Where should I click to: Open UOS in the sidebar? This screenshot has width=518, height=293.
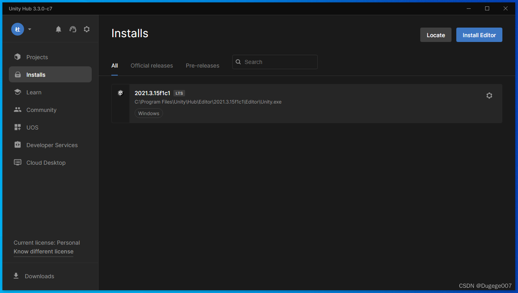click(50, 128)
